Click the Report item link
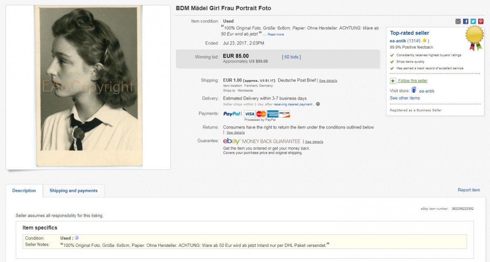The width and height of the screenshot is (490, 262). pyautogui.click(x=469, y=190)
